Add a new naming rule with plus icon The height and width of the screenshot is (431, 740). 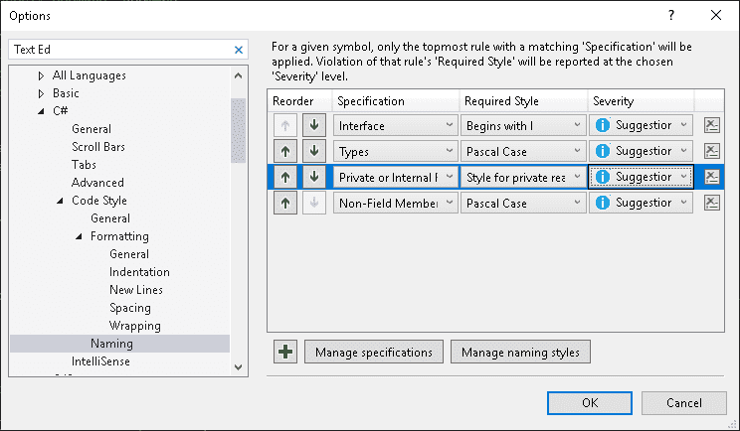tap(285, 352)
